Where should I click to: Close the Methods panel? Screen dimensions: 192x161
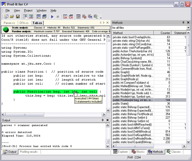tap(188, 22)
